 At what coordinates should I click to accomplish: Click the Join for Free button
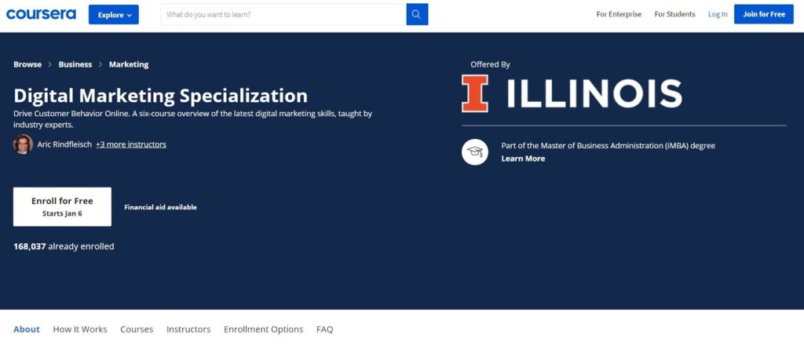click(764, 14)
